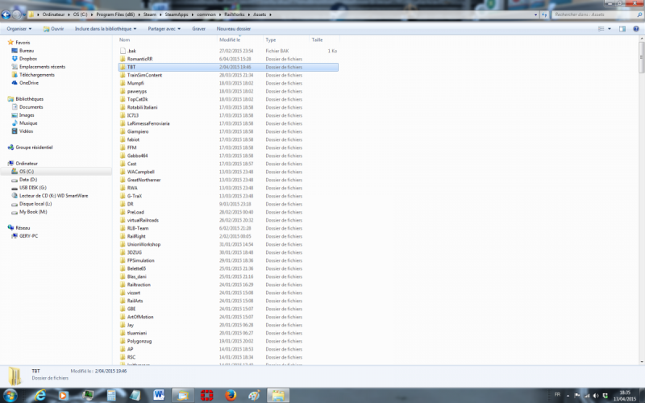645x403 pixels.
Task: Open OneDrive in the sidebar
Action: 29,83
